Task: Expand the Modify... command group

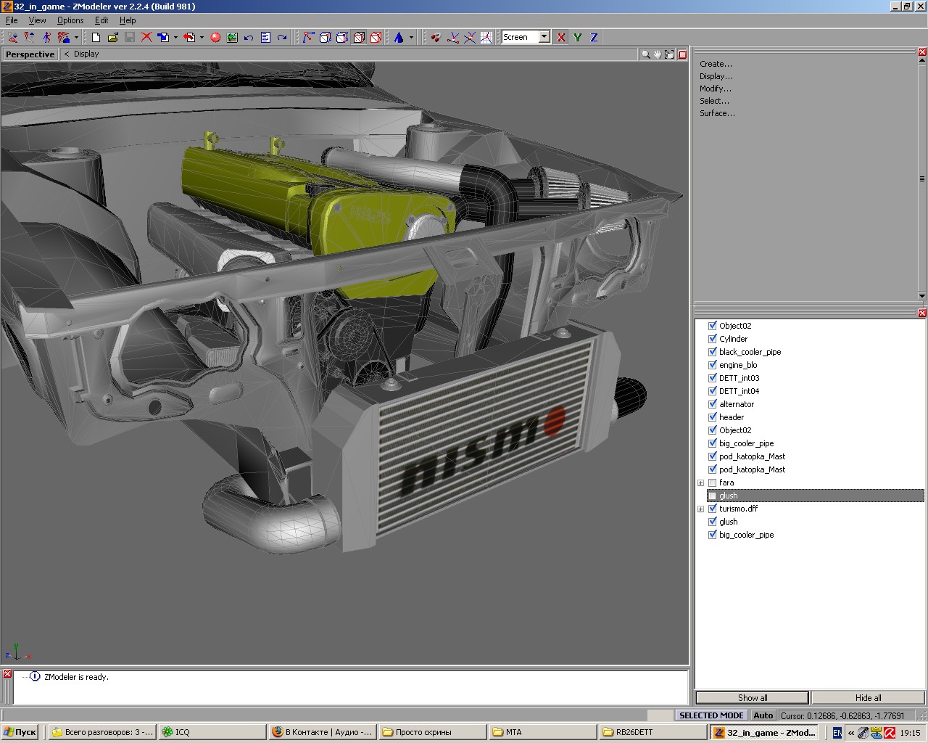Action: (715, 89)
